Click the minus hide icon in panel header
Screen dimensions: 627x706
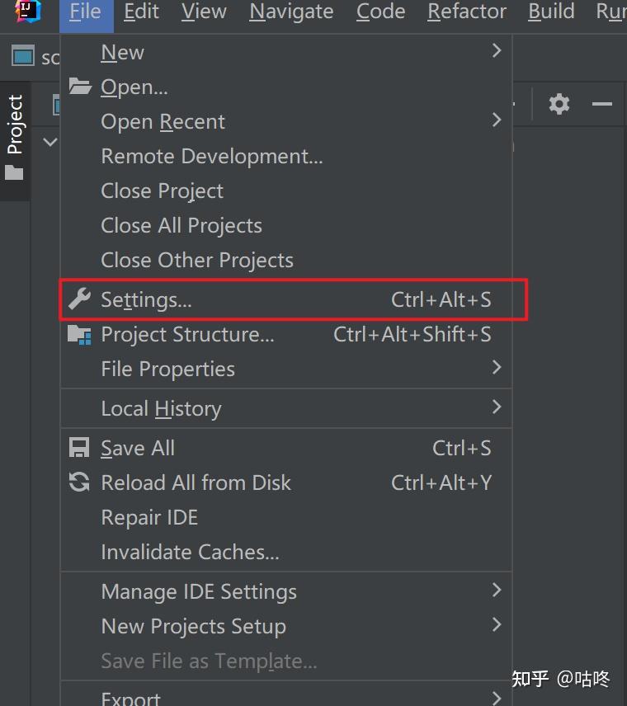602,104
